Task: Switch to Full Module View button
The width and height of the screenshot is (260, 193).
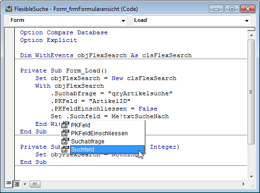Action: (x=17, y=184)
